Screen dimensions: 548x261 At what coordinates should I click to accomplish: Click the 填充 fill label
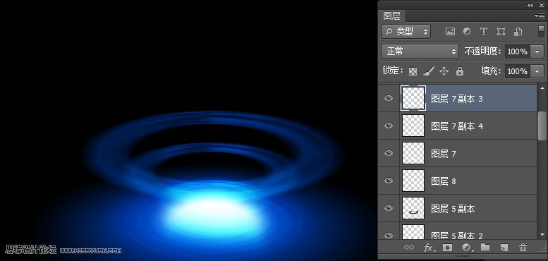coord(492,71)
